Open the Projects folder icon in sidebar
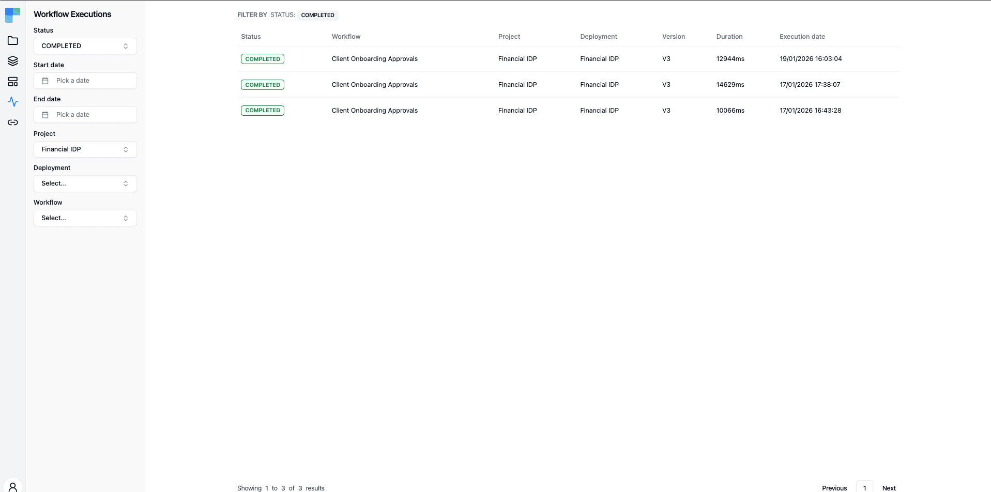Image resolution: width=991 pixels, height=492 pixels. [12, 40]
